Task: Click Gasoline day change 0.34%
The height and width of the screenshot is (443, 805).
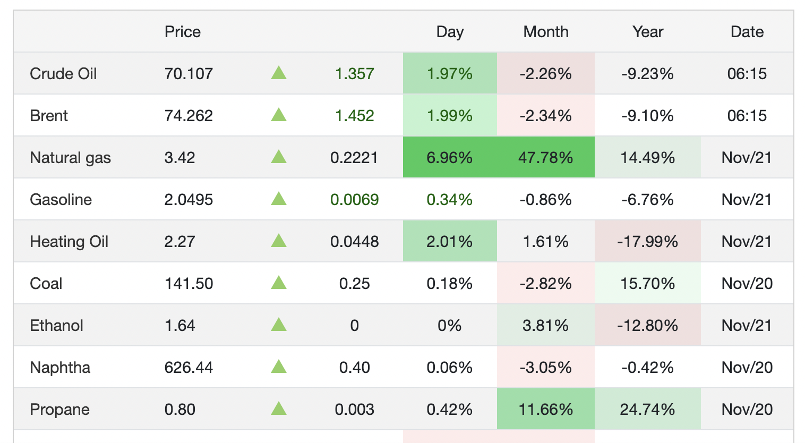Action: coord(450,199)
